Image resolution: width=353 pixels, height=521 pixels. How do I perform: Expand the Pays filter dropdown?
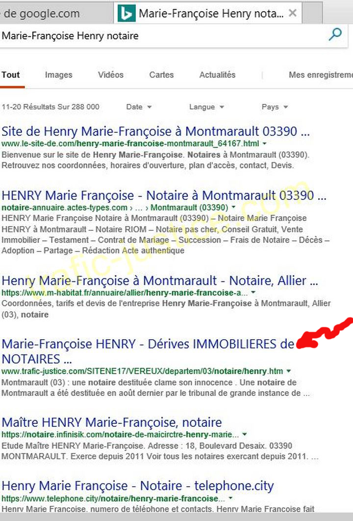point(275,107)
